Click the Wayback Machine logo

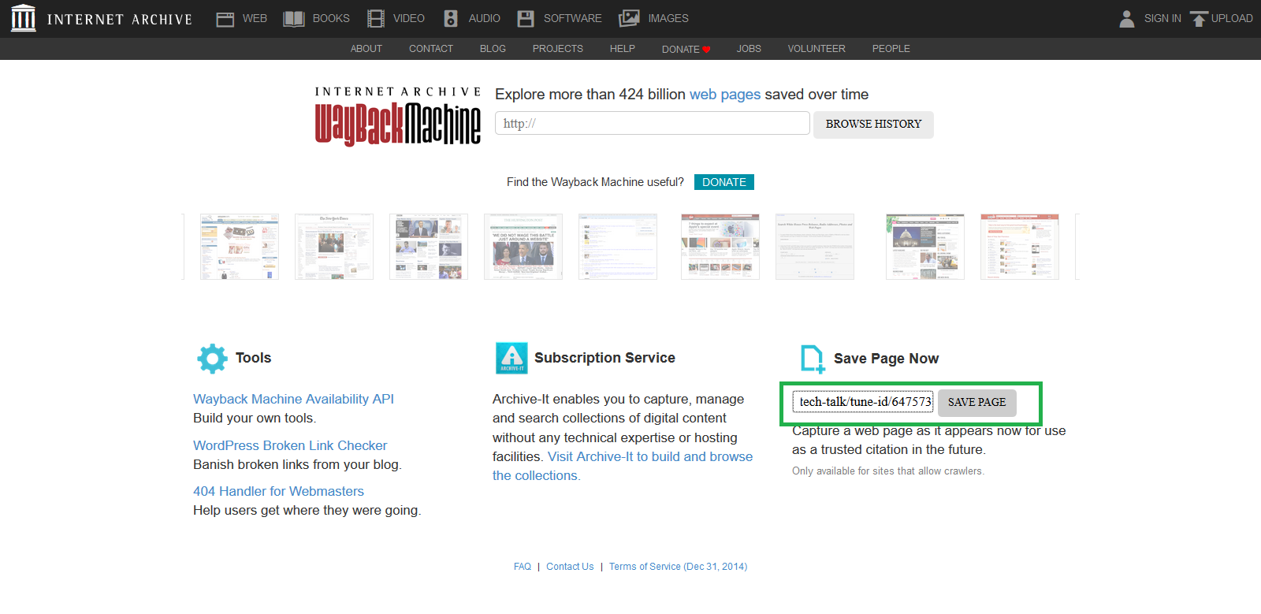pos(398,117)
